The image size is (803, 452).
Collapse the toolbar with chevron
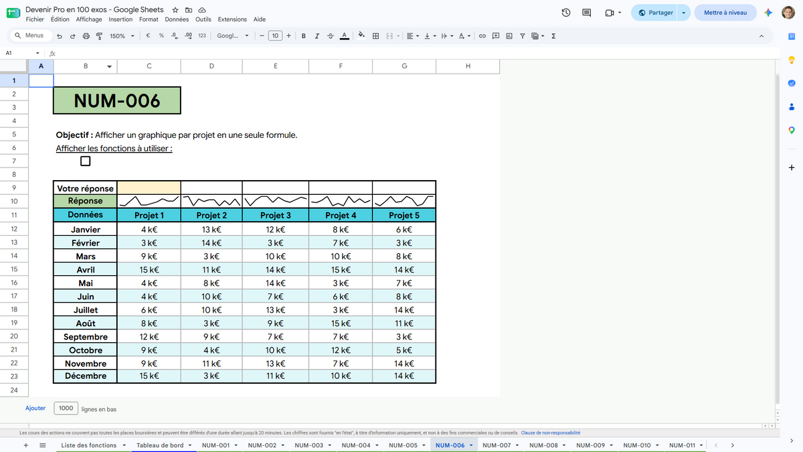coord(762,36)
